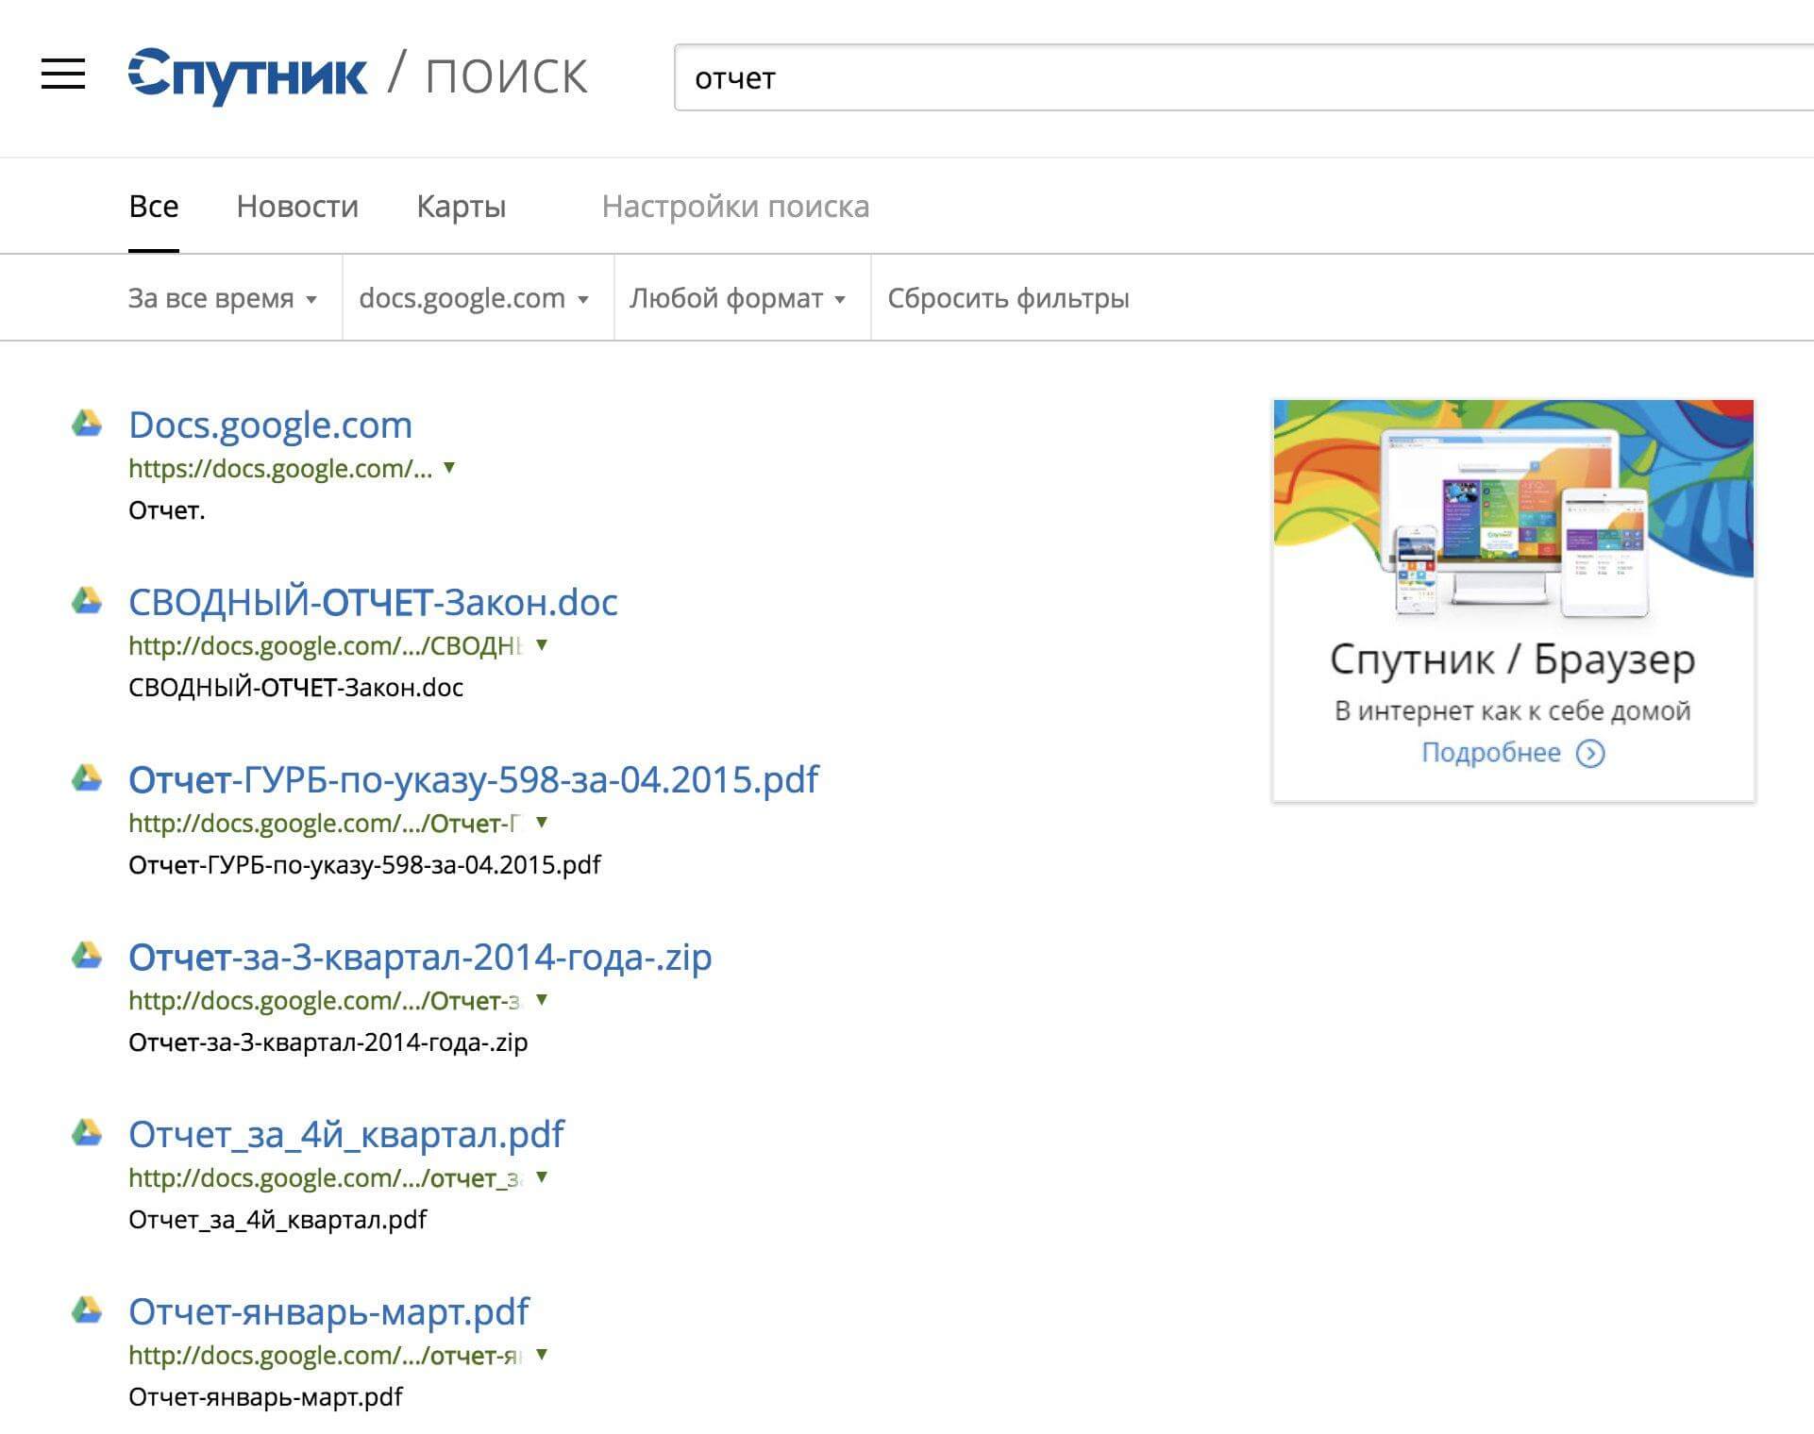The width and height of the screenshot is (1814, 1434).
Task: Expand arrow next to https://docs.google.com/... URL
Action: tap(449, 467)
